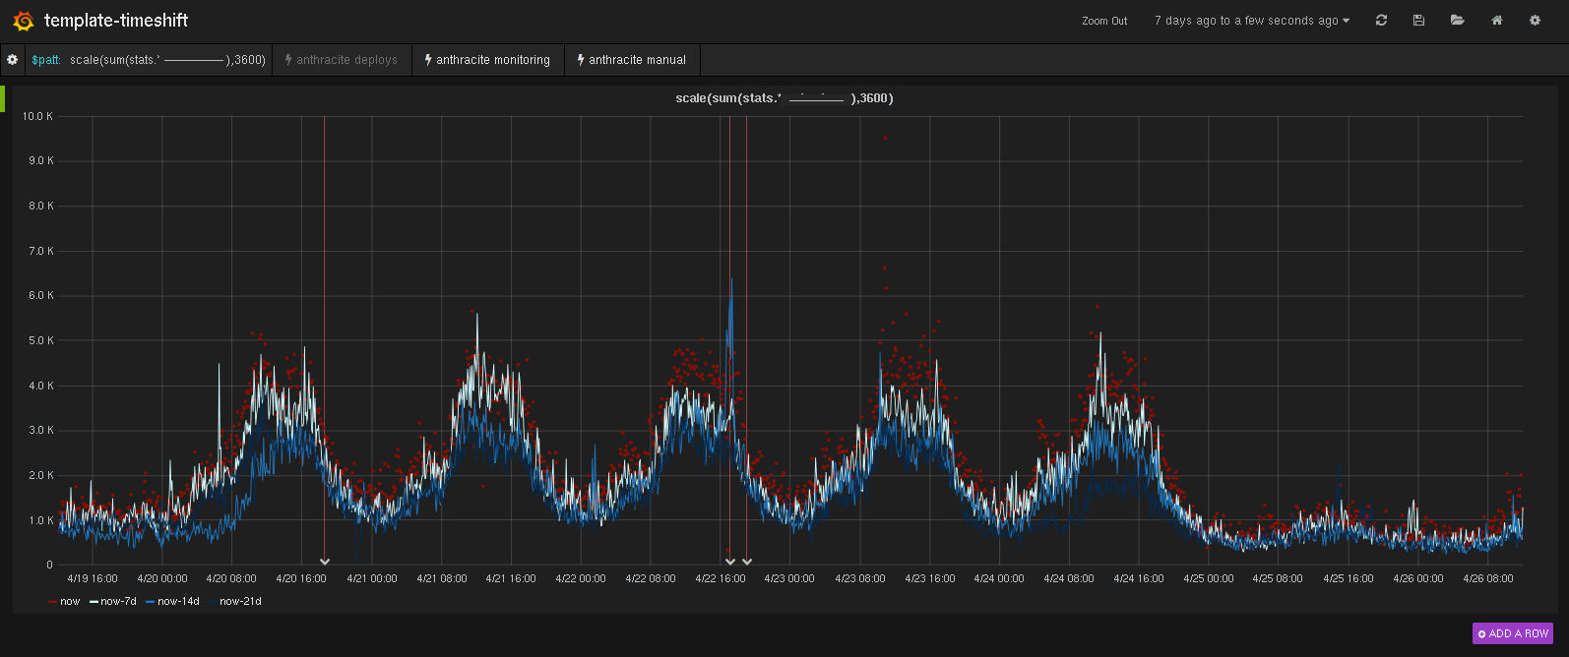The width and height of the screenshot is (1569, 657).
Task: Refresh the dashboard with the refresh icon
Action: (1381, 21)
